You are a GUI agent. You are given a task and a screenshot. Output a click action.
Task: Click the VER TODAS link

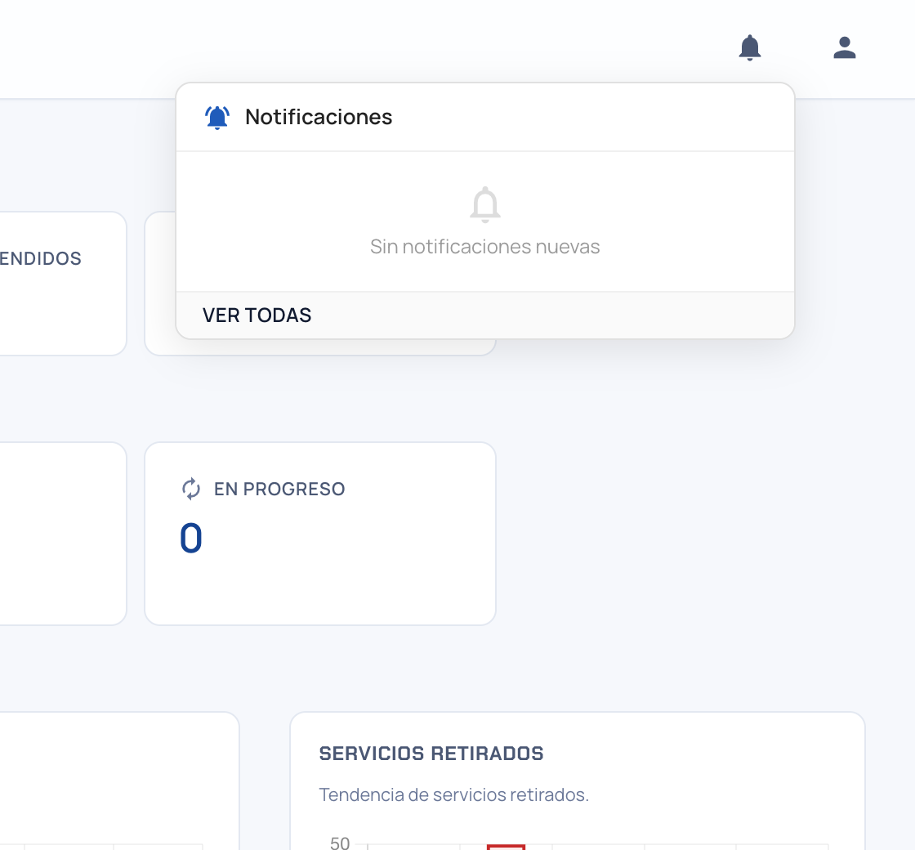[x=257, y=315]
